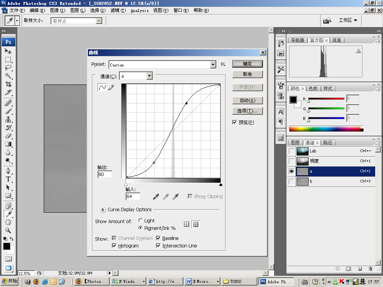Select the Zoom tool

click(x=8, y=230)
